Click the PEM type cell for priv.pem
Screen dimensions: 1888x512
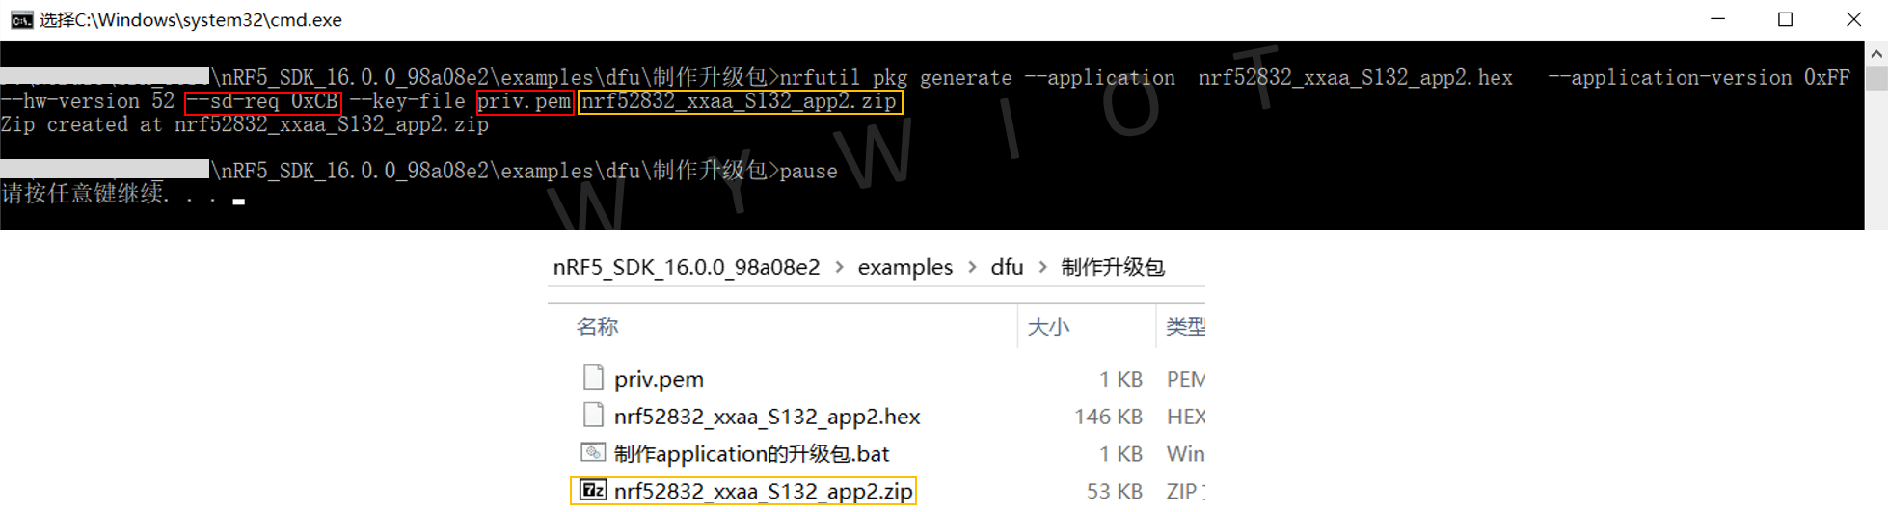coord(1185,379)
